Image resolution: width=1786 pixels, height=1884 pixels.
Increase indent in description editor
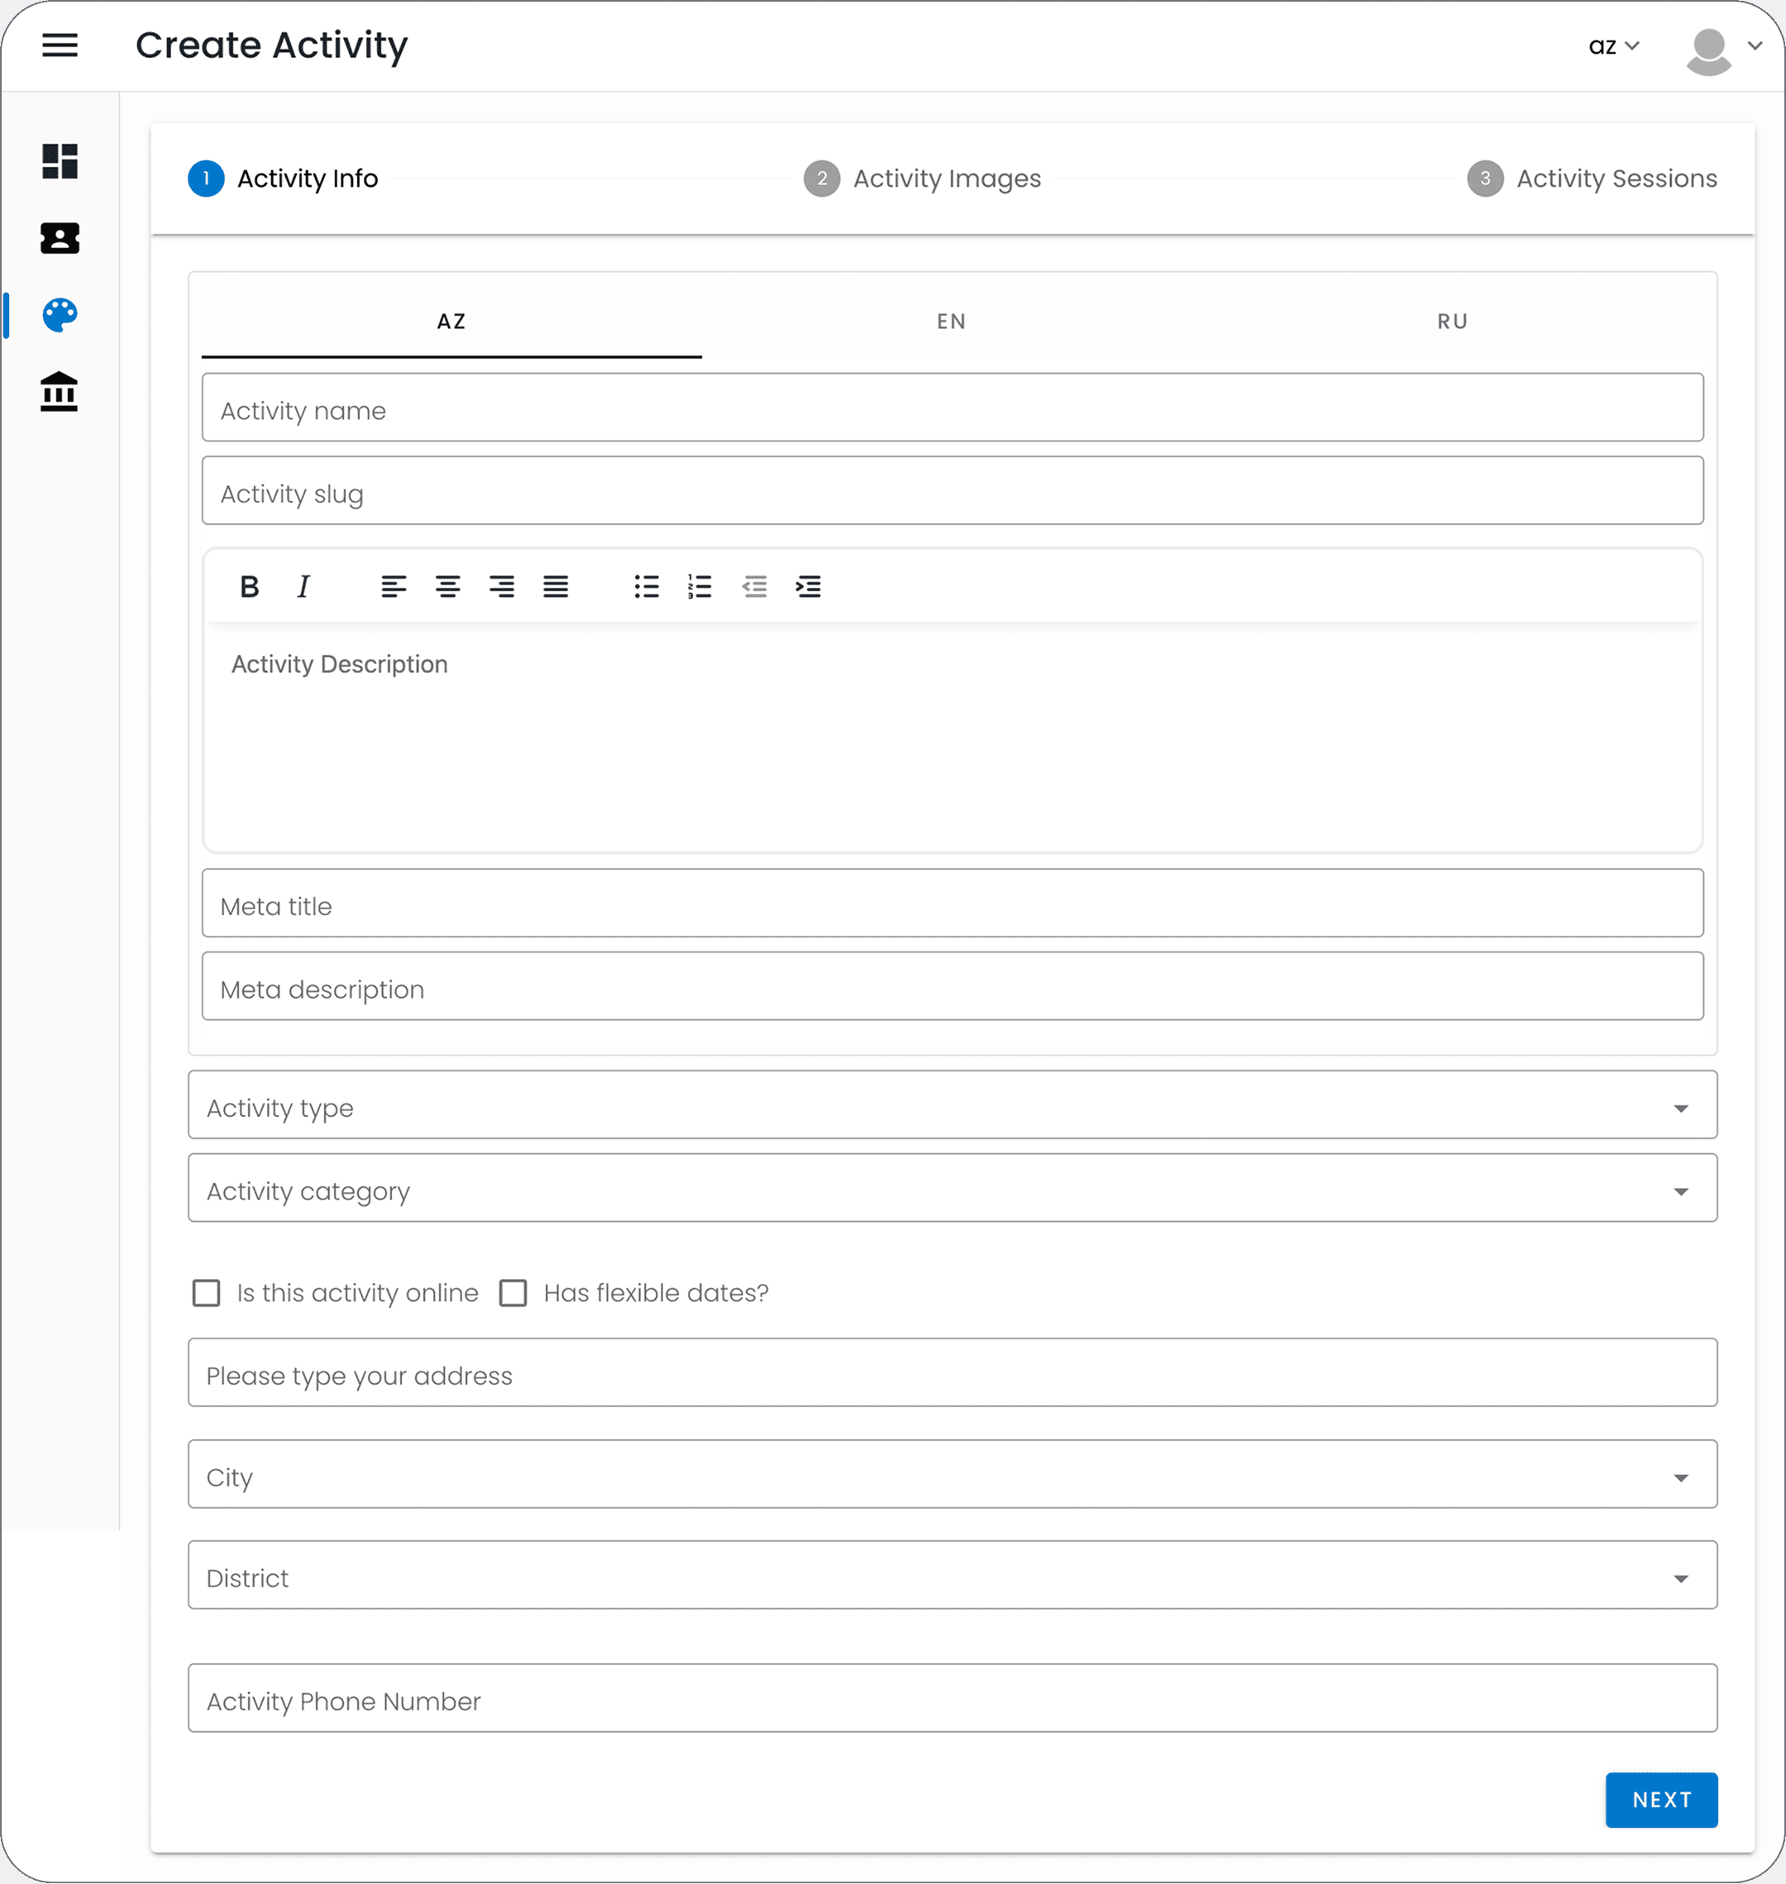click(809, 586)
